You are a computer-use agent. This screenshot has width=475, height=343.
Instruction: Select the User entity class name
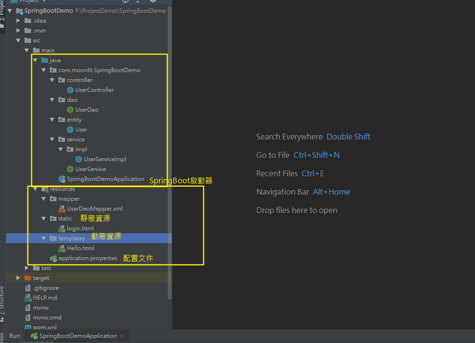click(81, 130)
